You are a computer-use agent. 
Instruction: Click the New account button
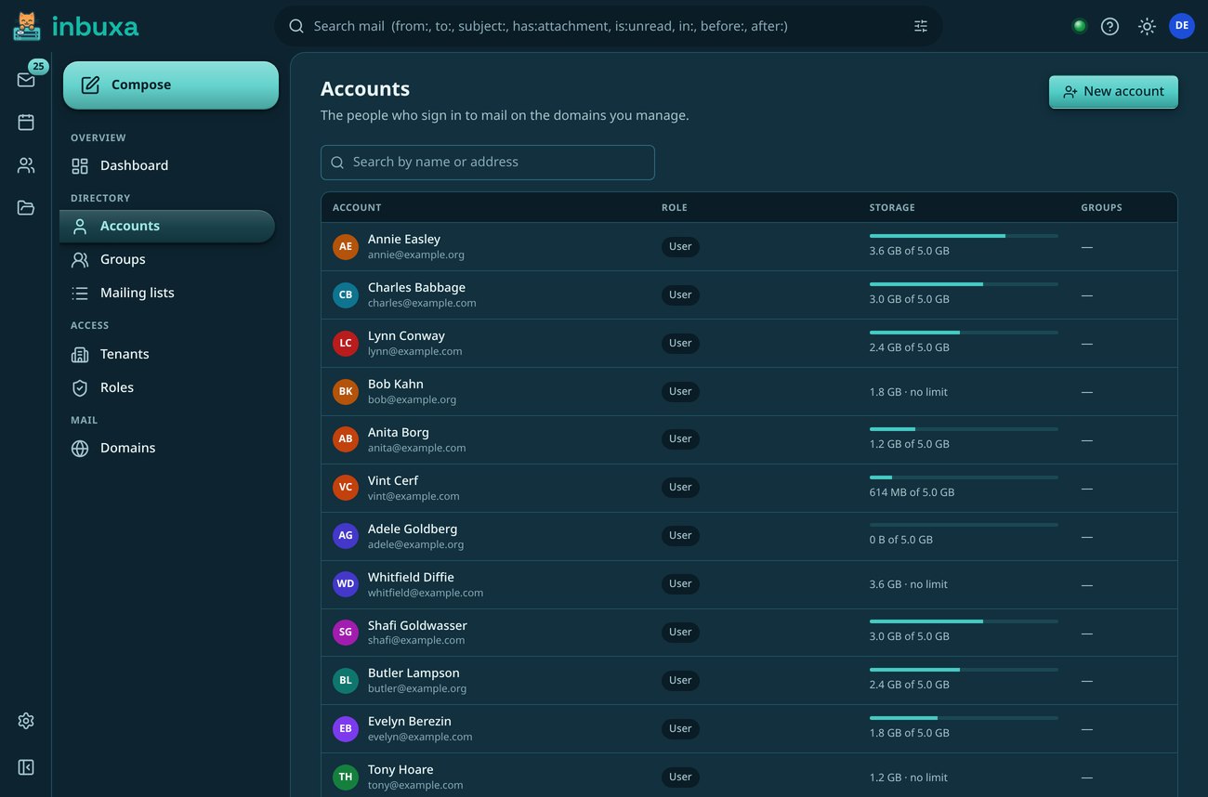click(1113, 92)
